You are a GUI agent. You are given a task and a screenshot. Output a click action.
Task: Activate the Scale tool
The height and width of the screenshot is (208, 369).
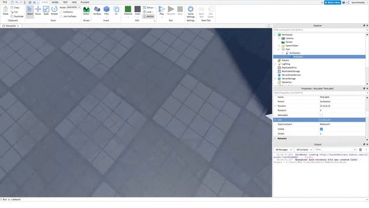click(46, 11)
